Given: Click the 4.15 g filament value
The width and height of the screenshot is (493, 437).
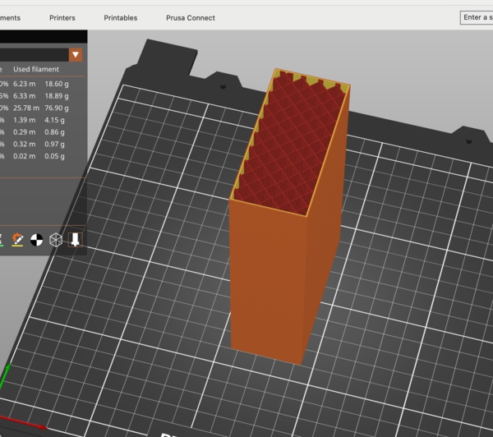Looking at the screenshot, I should click(54, 120).
